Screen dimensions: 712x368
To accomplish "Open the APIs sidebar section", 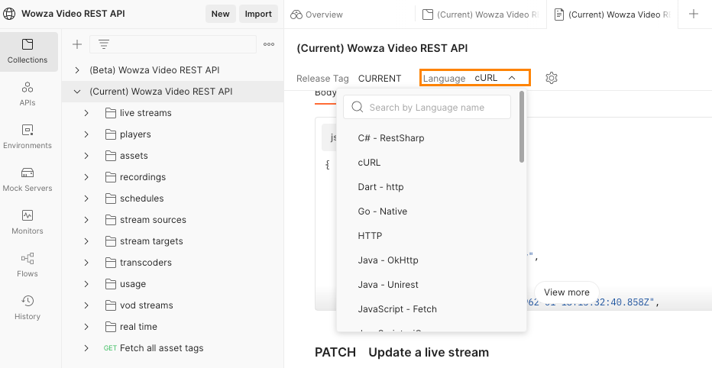I will [x=28, y=95].
